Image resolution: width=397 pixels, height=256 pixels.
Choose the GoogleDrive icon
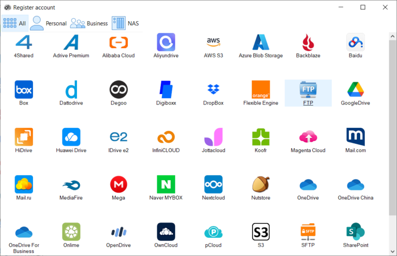click(355, 89)
